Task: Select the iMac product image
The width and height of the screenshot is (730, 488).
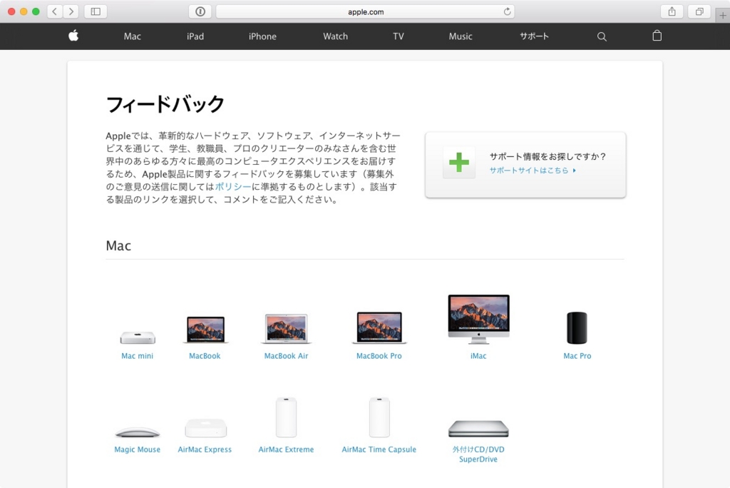Action: click(478, 320)
